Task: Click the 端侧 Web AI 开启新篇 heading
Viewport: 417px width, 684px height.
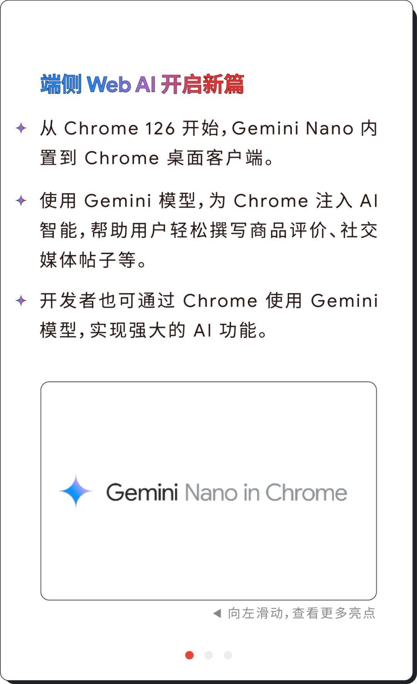Action: [142, 84]
